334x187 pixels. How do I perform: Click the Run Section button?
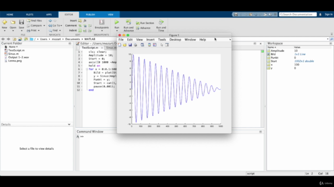point(145,23)
